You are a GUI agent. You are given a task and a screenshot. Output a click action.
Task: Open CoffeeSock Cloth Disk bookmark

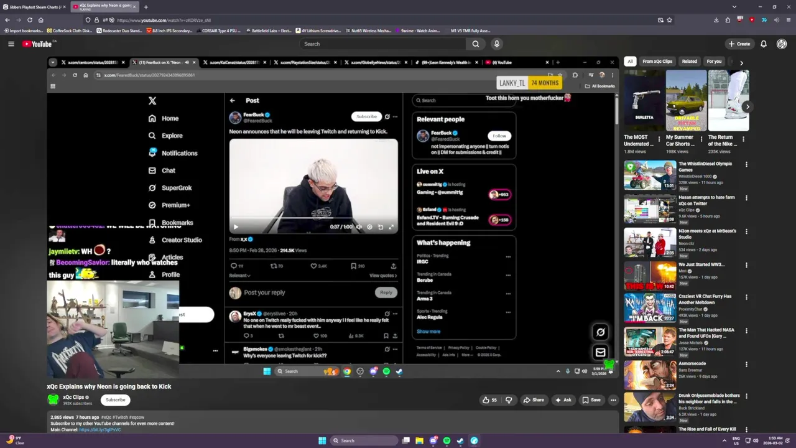tap(69, 30)
